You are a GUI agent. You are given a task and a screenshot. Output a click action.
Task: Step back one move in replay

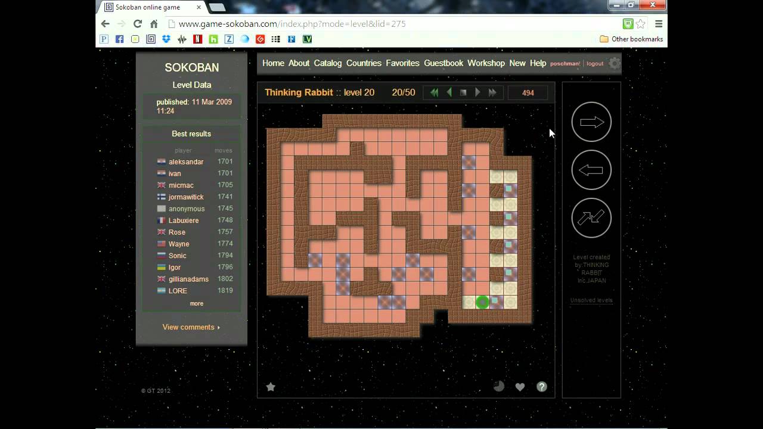coord(449,92)
